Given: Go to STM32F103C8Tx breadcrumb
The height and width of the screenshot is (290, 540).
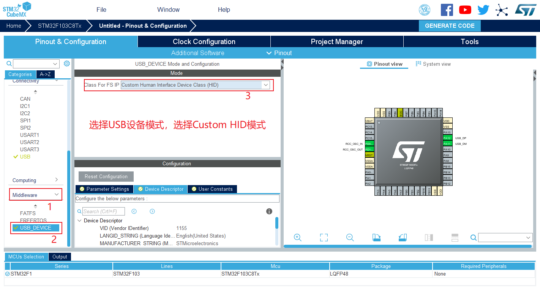Looking at the screenshot, I should pos(60,26).
